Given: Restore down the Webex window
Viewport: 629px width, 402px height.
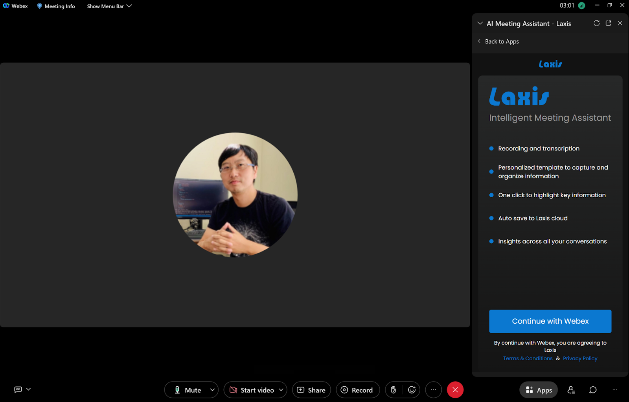Looking at the screenshot, I should 610,5.
